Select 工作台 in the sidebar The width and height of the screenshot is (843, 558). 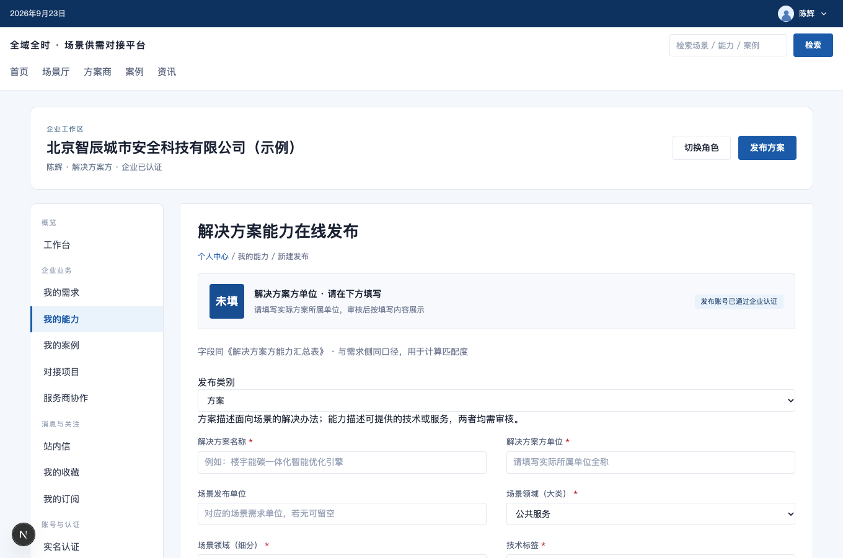[97, 245]
